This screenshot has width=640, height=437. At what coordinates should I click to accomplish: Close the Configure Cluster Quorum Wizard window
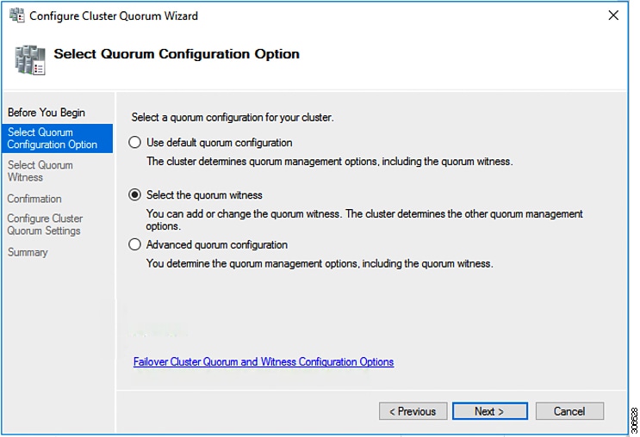click(x=612, y=15)
